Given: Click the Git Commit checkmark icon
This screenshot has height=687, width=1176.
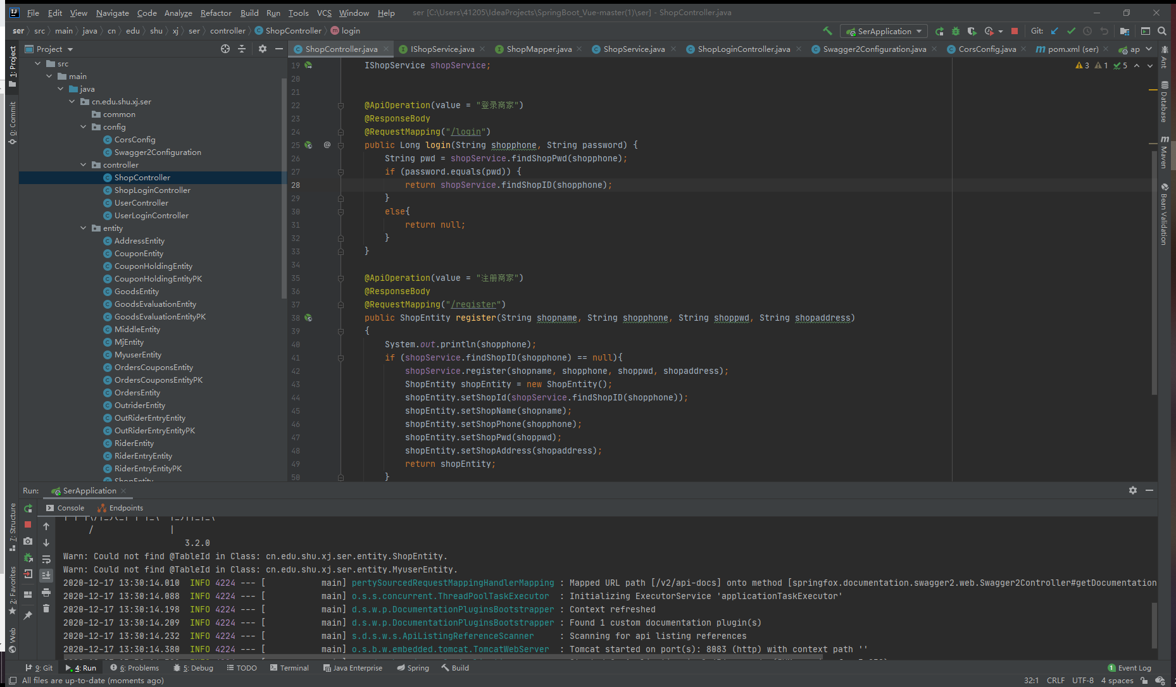Looking at the screenshot, I should [x=1071, y=31].
